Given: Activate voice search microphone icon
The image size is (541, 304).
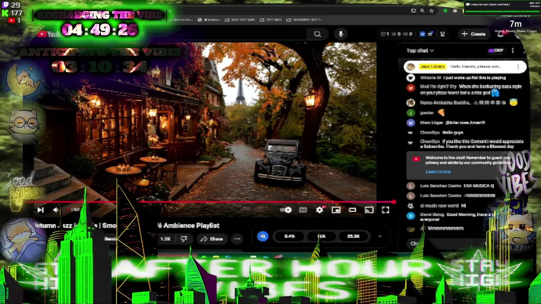Looking at the screenshot, I should (x=341, y=34).
